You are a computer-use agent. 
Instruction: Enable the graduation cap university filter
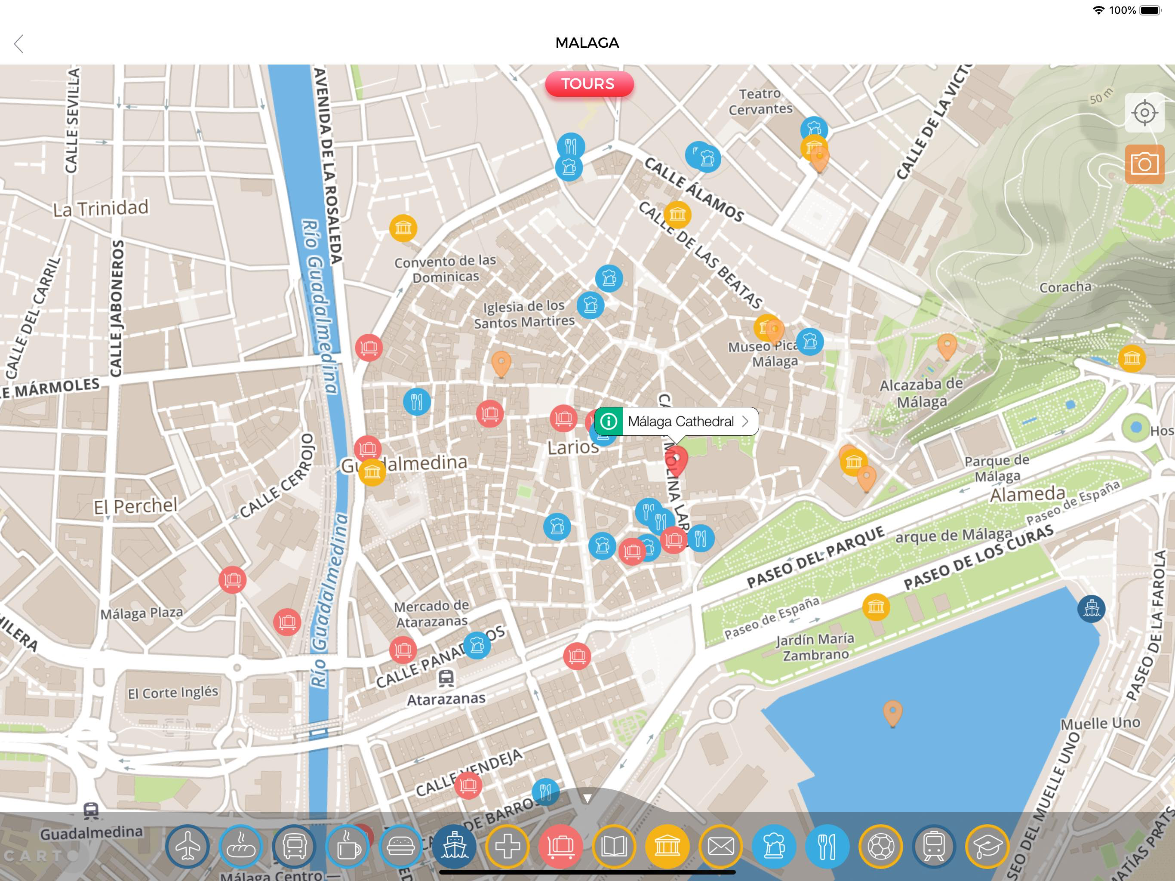(x=987, y=846)
